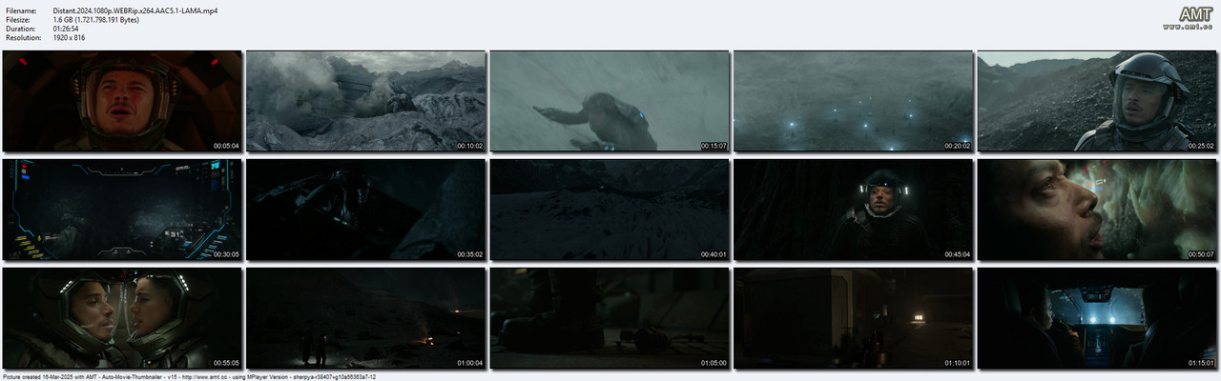Click the two-helmets frame at 00:55:05
Viewport: 1221px width, 381px height.
(122, 318)
